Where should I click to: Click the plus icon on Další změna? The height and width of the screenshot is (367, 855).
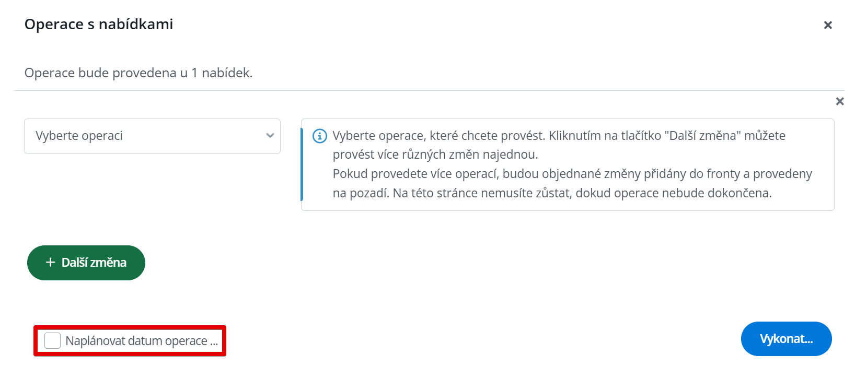[51, 263]
